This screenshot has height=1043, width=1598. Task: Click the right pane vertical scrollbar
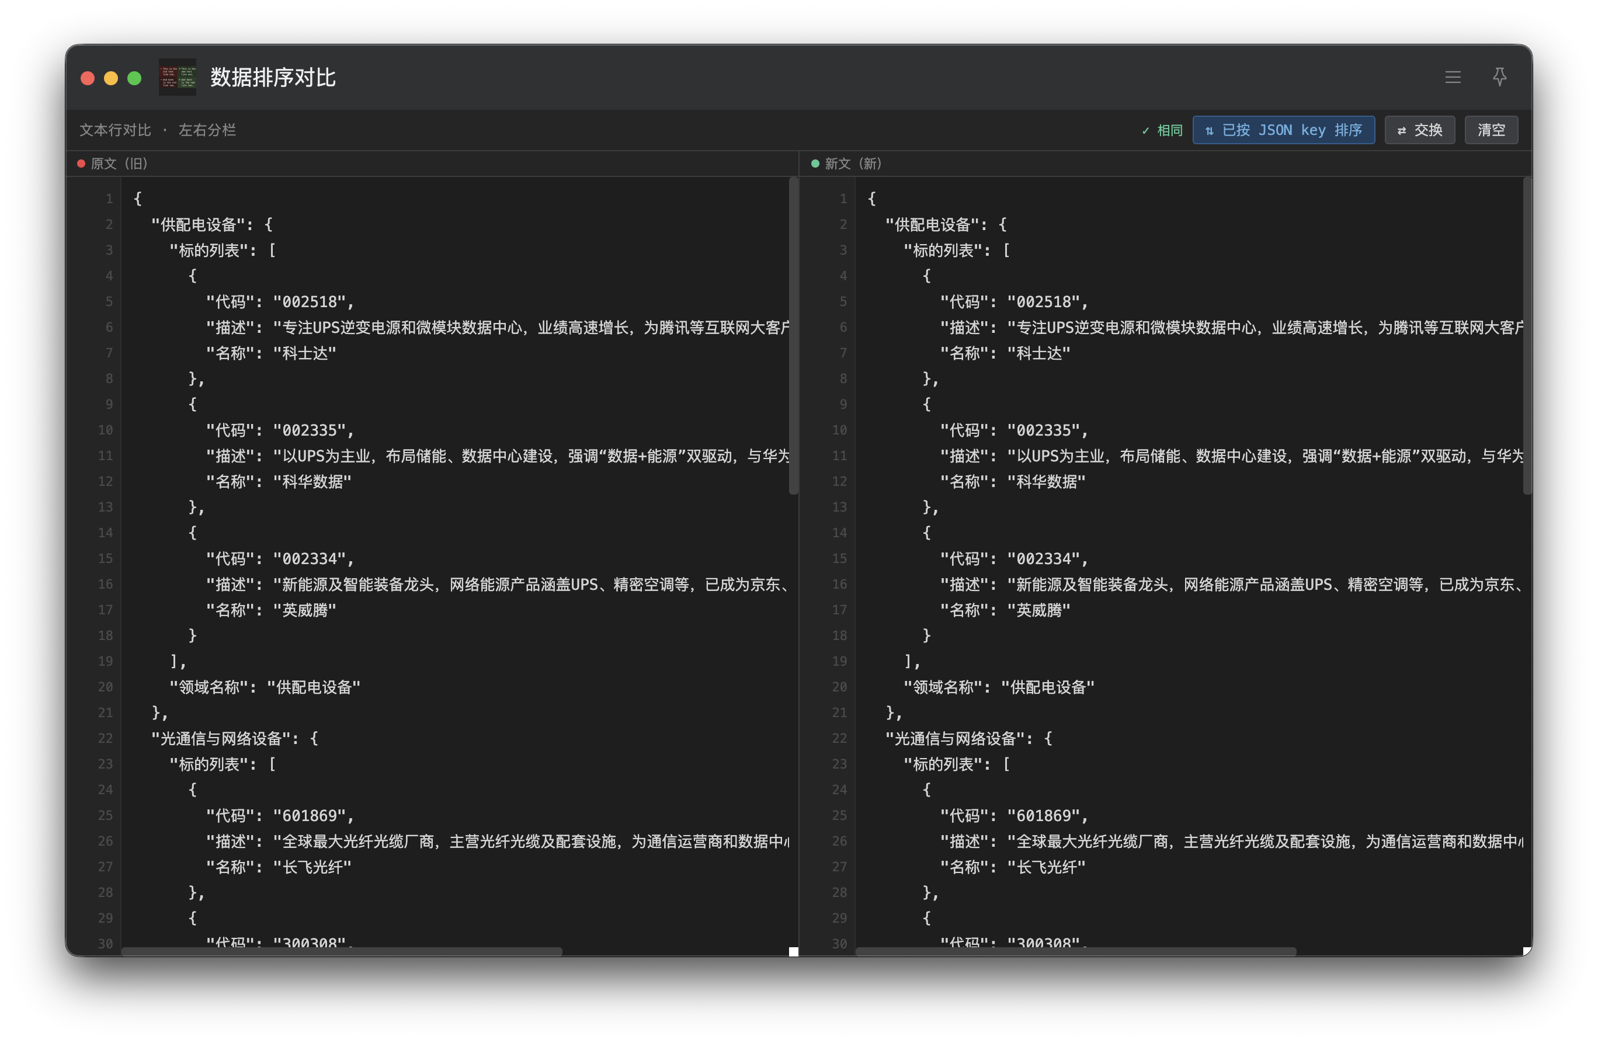pos(1527,336)
